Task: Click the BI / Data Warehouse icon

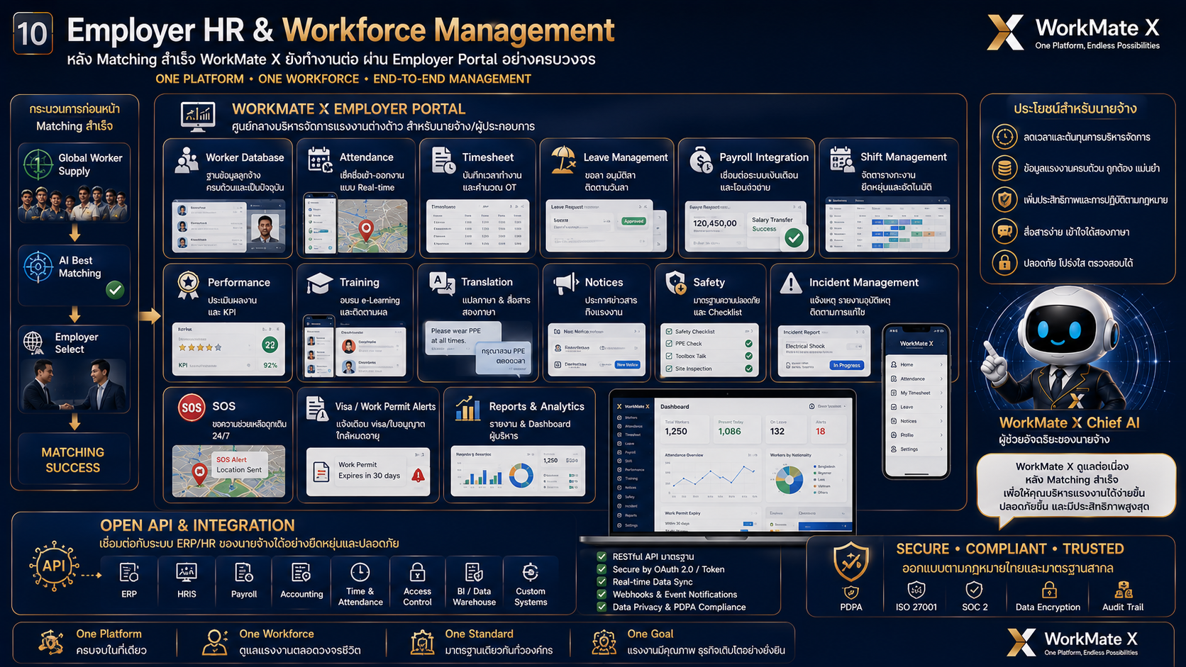Action: pyautogui.click(x=474, y=571)
